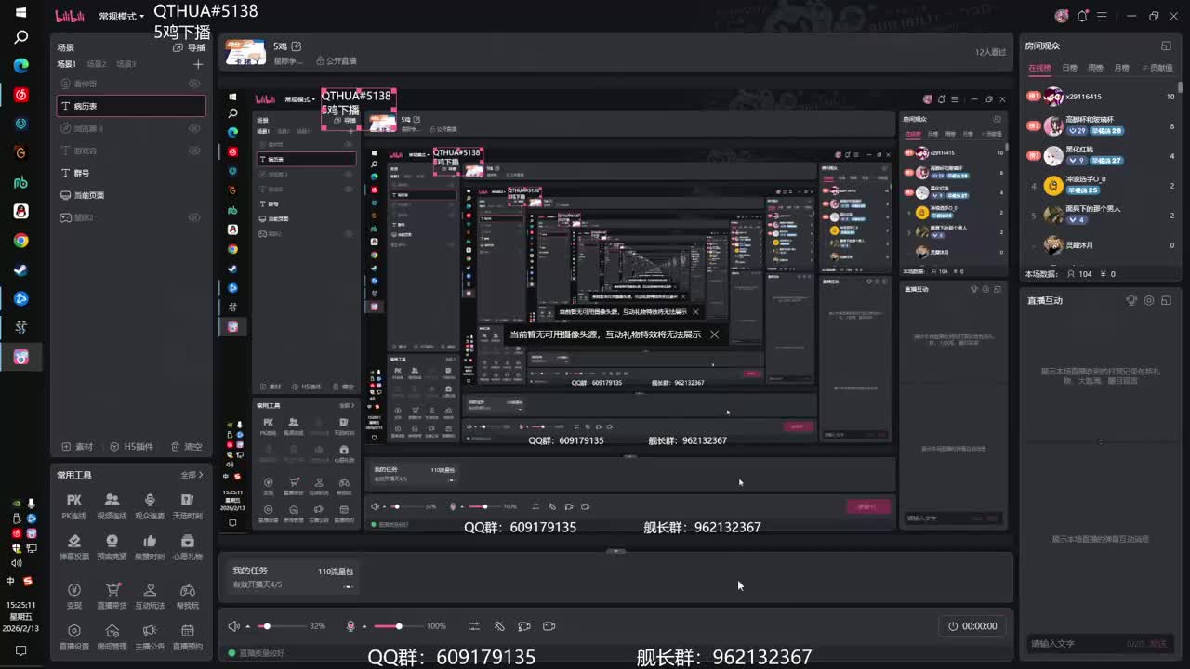This screenshot has height=669, width=1190.
Task: Pop out the 直播互动 panel
Action: click(1167, 300)
